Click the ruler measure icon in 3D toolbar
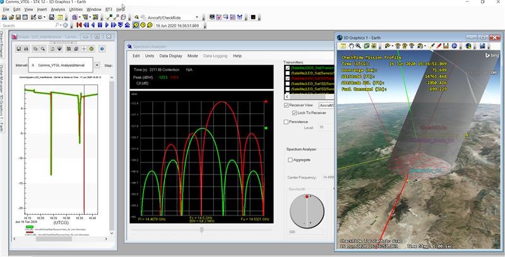This screenshot has height=257, width=505. click(x=446, y=46)
